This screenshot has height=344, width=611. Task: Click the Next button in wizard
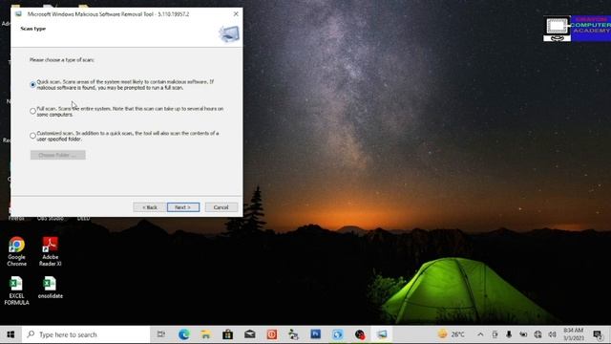point(183,207)
